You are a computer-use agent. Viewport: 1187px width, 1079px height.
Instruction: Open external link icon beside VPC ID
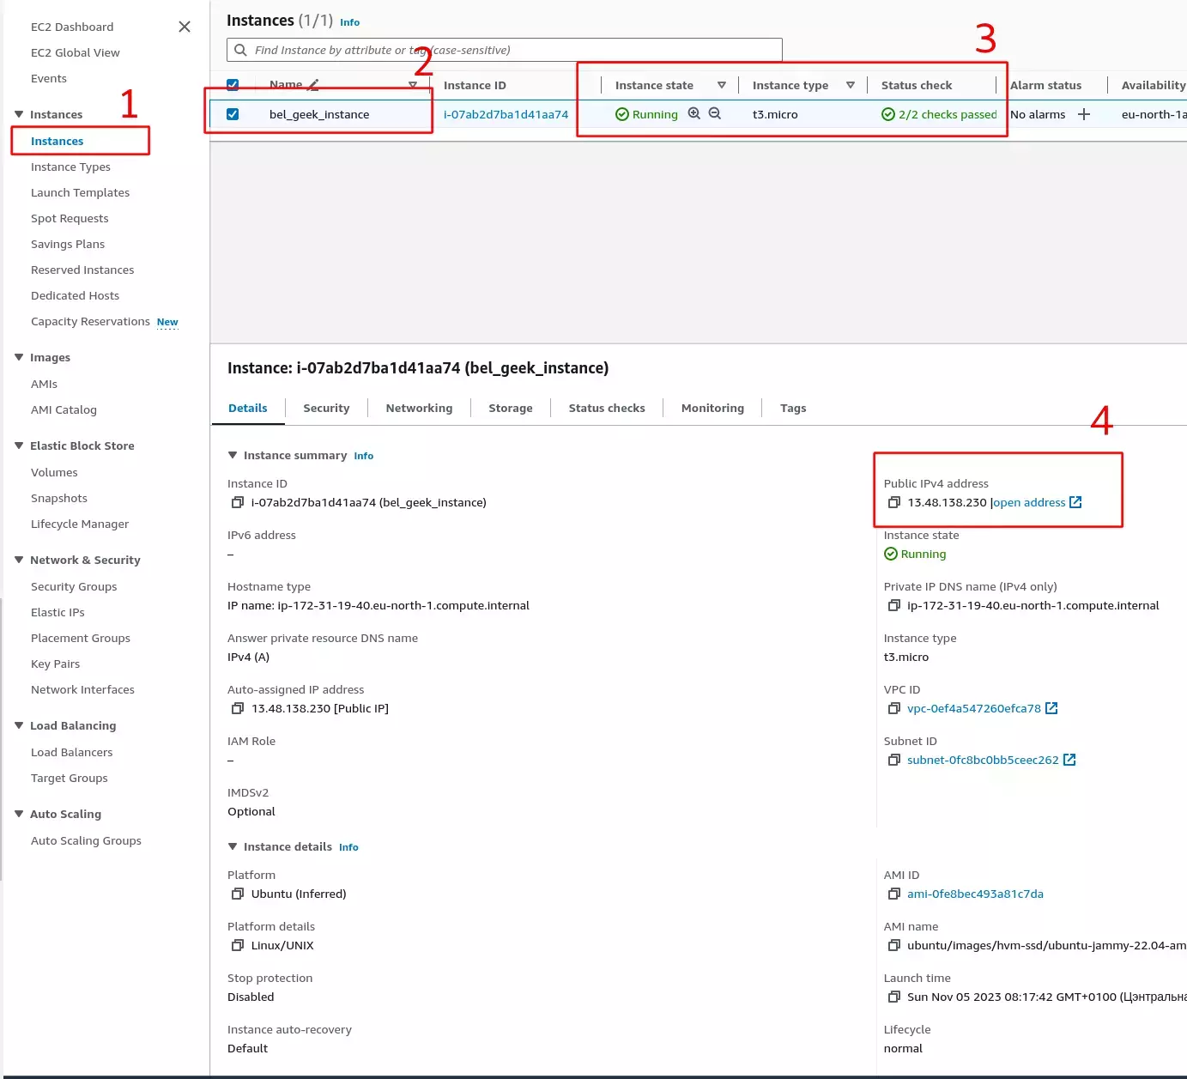[x=1051, y=708]
